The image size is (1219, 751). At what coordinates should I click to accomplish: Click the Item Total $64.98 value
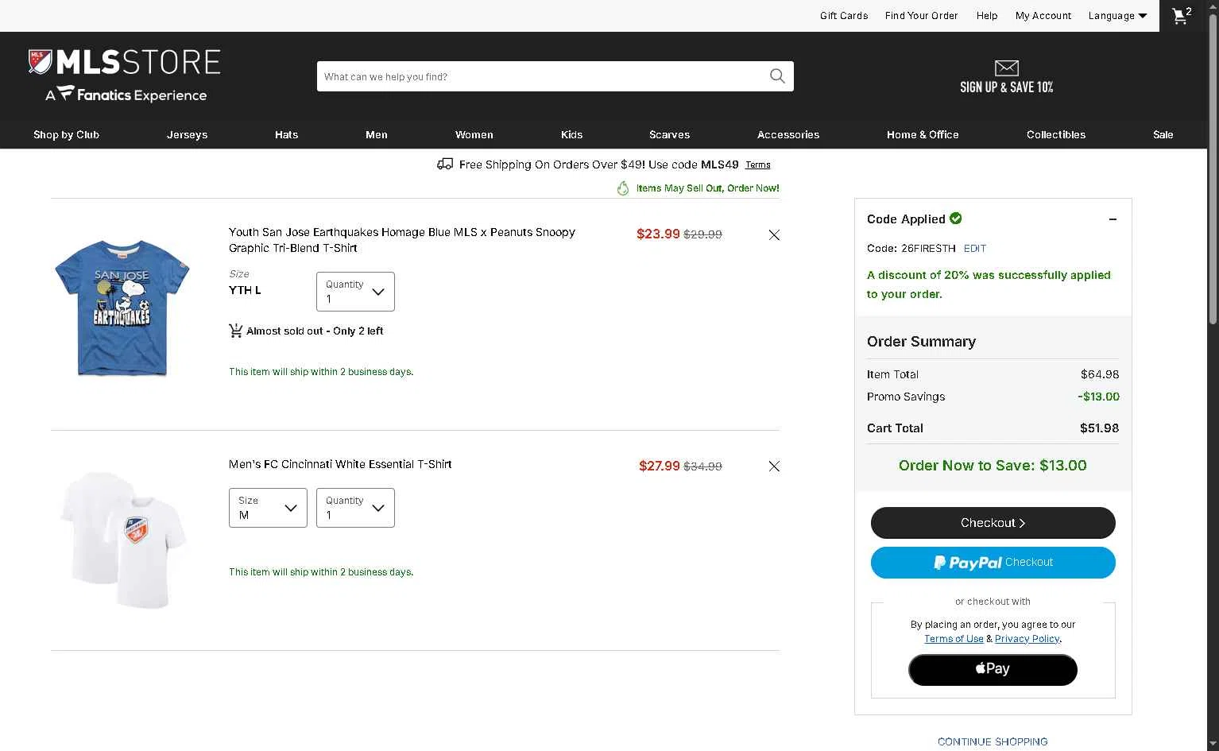pos(1100,374)
